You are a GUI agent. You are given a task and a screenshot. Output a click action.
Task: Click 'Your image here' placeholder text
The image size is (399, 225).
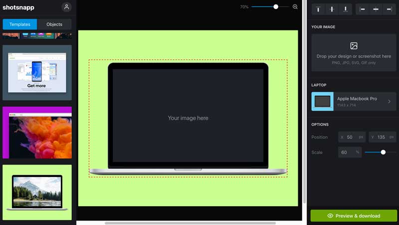click(x=188, y=118)
